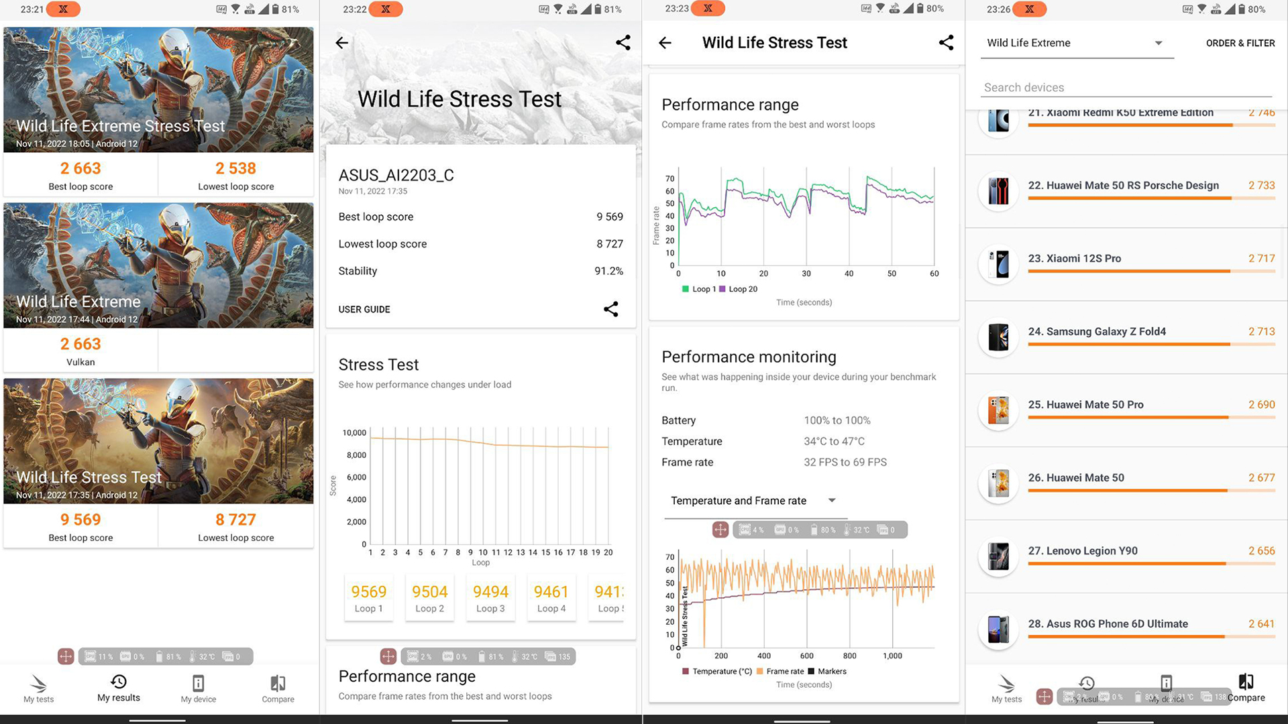Tap the back arrow on Wild Life result screen
This screenshot has width=1288, height=724.
coord(341,43)
